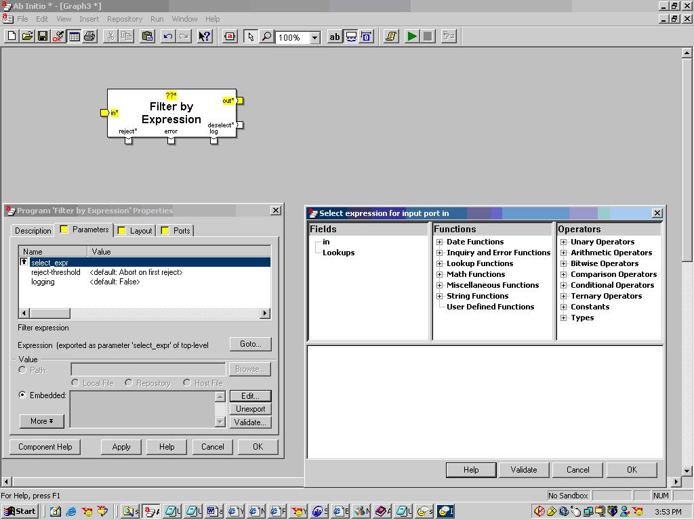The image size is (694, 520).
Task: Click the Open folder toolbar icon
Action: tap(27, 37)
